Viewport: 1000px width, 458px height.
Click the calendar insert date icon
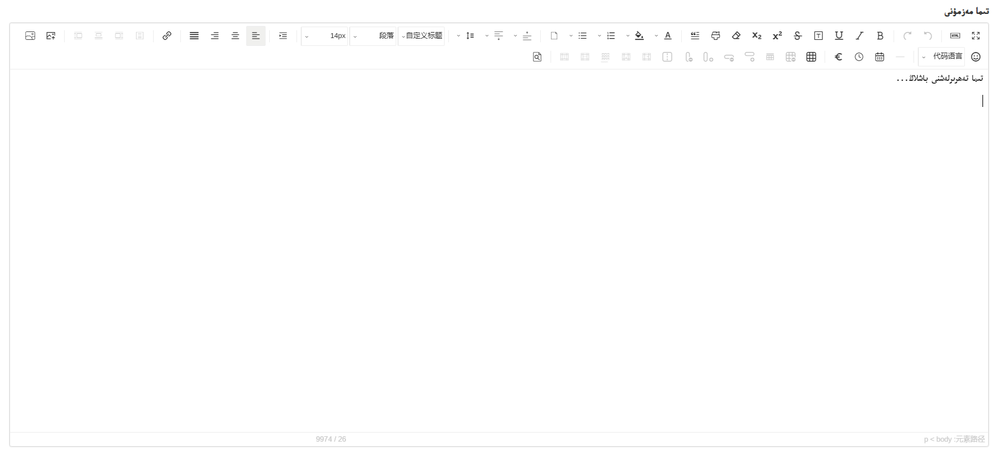pos(879,57)
